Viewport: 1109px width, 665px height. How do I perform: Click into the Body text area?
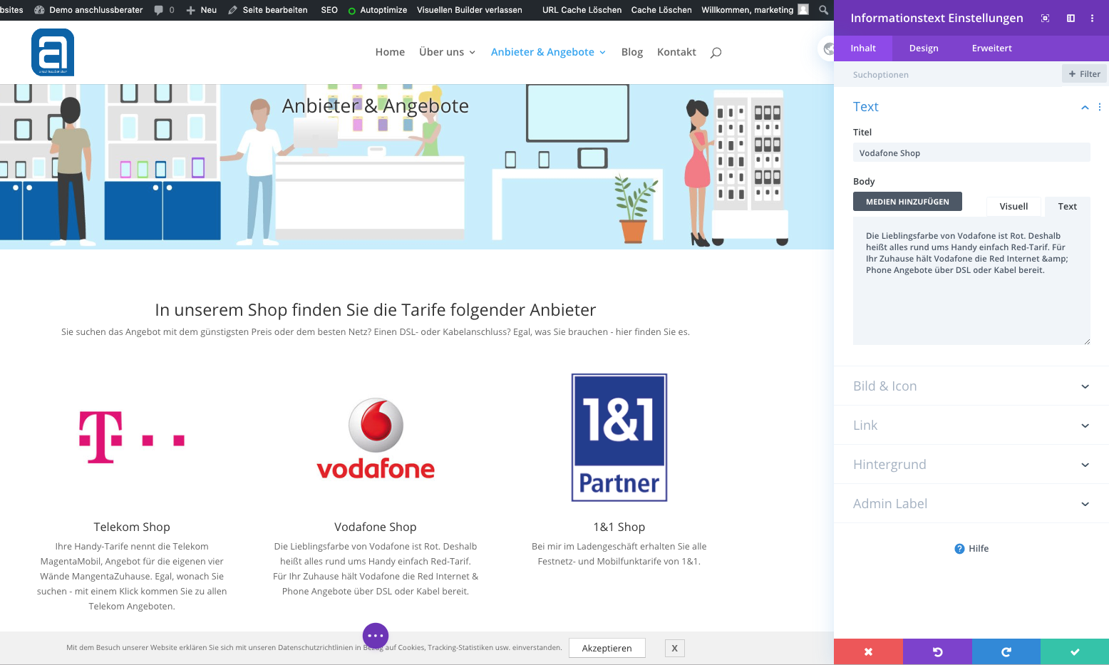point(971,282)
